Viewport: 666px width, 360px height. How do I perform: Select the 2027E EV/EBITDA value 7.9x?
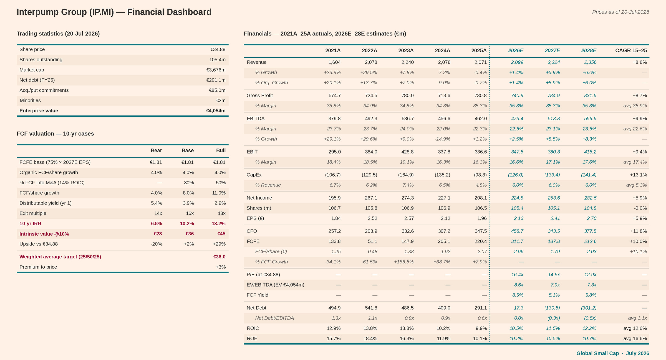click(x=556, y=285)
